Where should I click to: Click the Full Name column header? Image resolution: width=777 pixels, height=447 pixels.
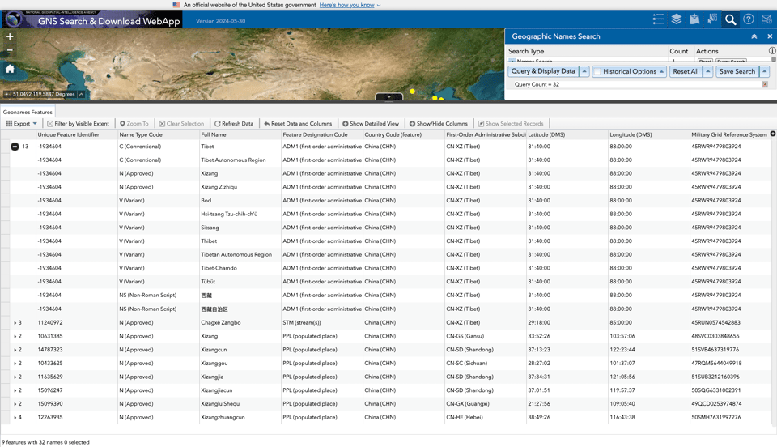tap(214, 134)
